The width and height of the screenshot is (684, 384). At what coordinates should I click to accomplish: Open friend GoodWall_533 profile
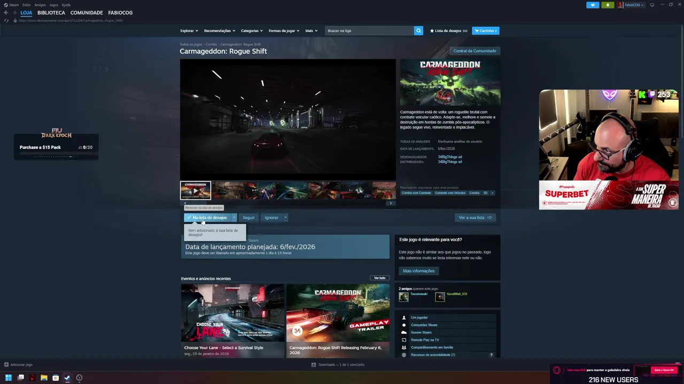(456, 294)
